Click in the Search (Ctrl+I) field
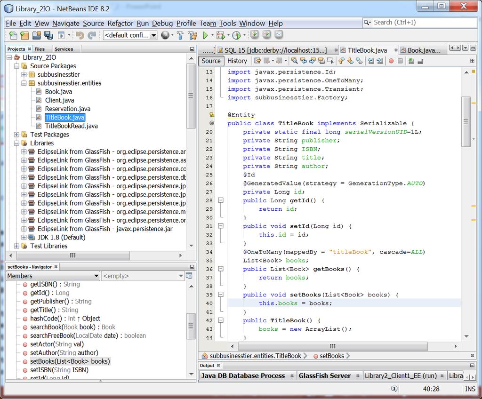The width and height of the screenshot is (482, 399). [x=419, y=23]
